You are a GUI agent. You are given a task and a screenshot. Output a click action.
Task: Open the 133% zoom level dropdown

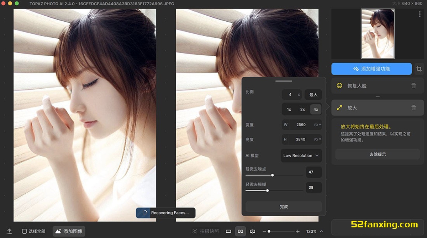coord(315,231)
